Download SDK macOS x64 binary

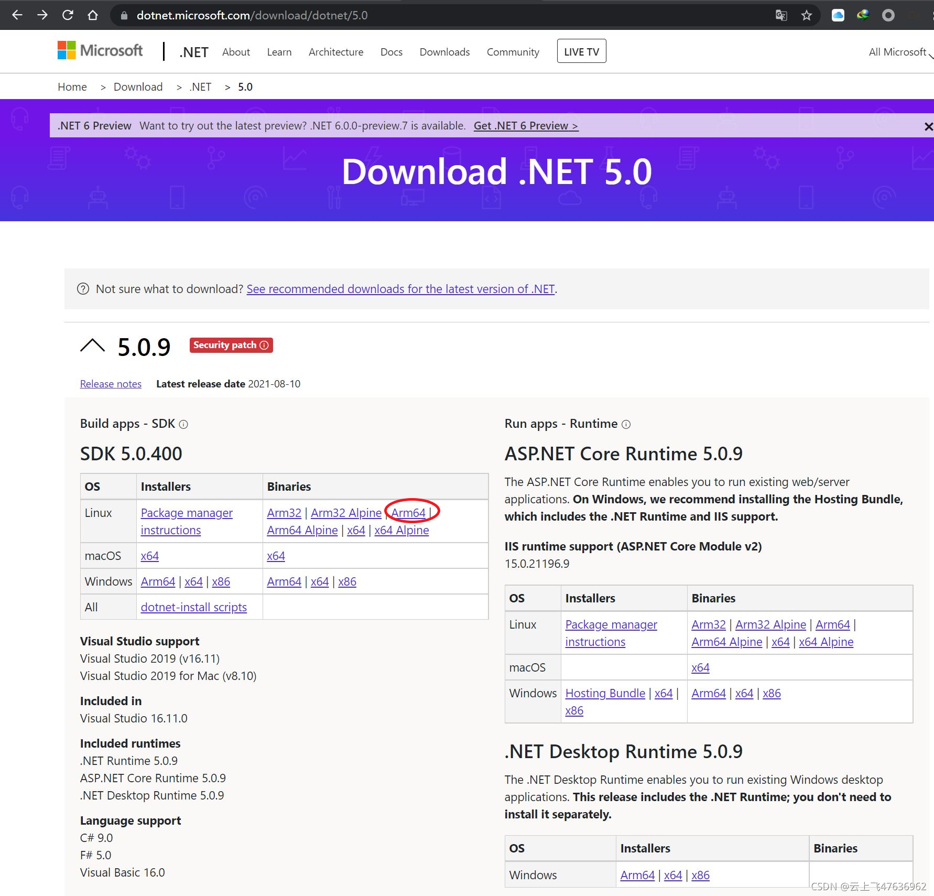[x=276, y=556]
